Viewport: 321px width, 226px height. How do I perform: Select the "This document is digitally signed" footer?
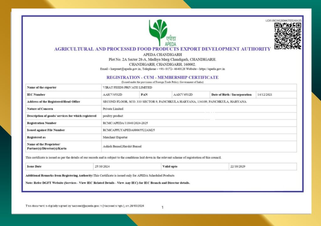[85, 206]
